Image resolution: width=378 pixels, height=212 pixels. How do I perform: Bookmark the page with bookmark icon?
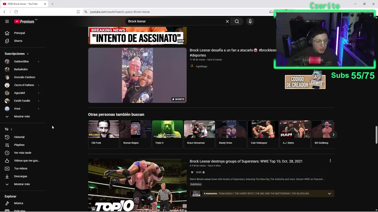coord(78,12)
